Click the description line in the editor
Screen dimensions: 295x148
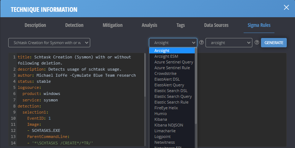(69, 69)
